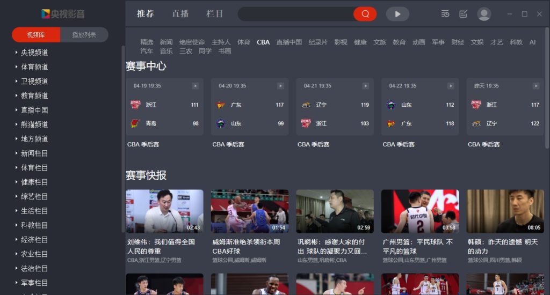
Task: Play the 04-21 19:35 match replay icon
Action: point(365,86)
